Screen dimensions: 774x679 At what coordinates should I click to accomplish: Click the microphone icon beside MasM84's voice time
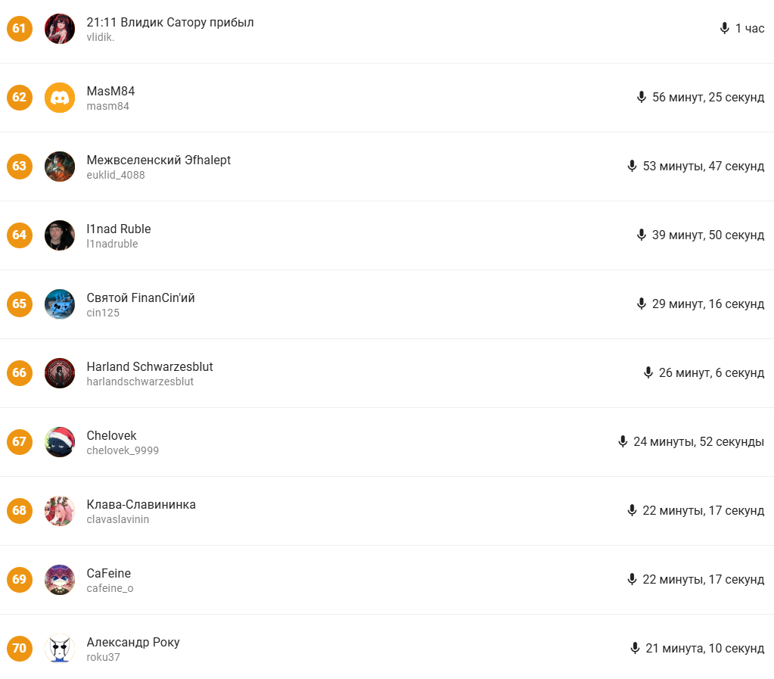coord(642,98)
